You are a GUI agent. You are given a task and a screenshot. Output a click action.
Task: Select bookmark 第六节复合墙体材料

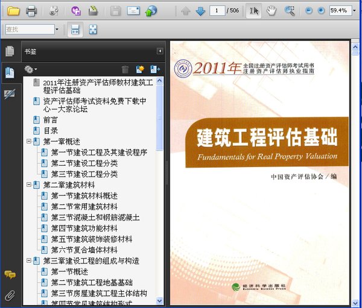point(84,250)
